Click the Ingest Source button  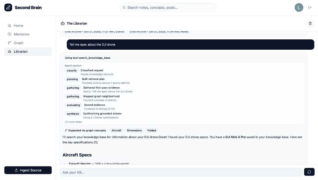(28, 170)
